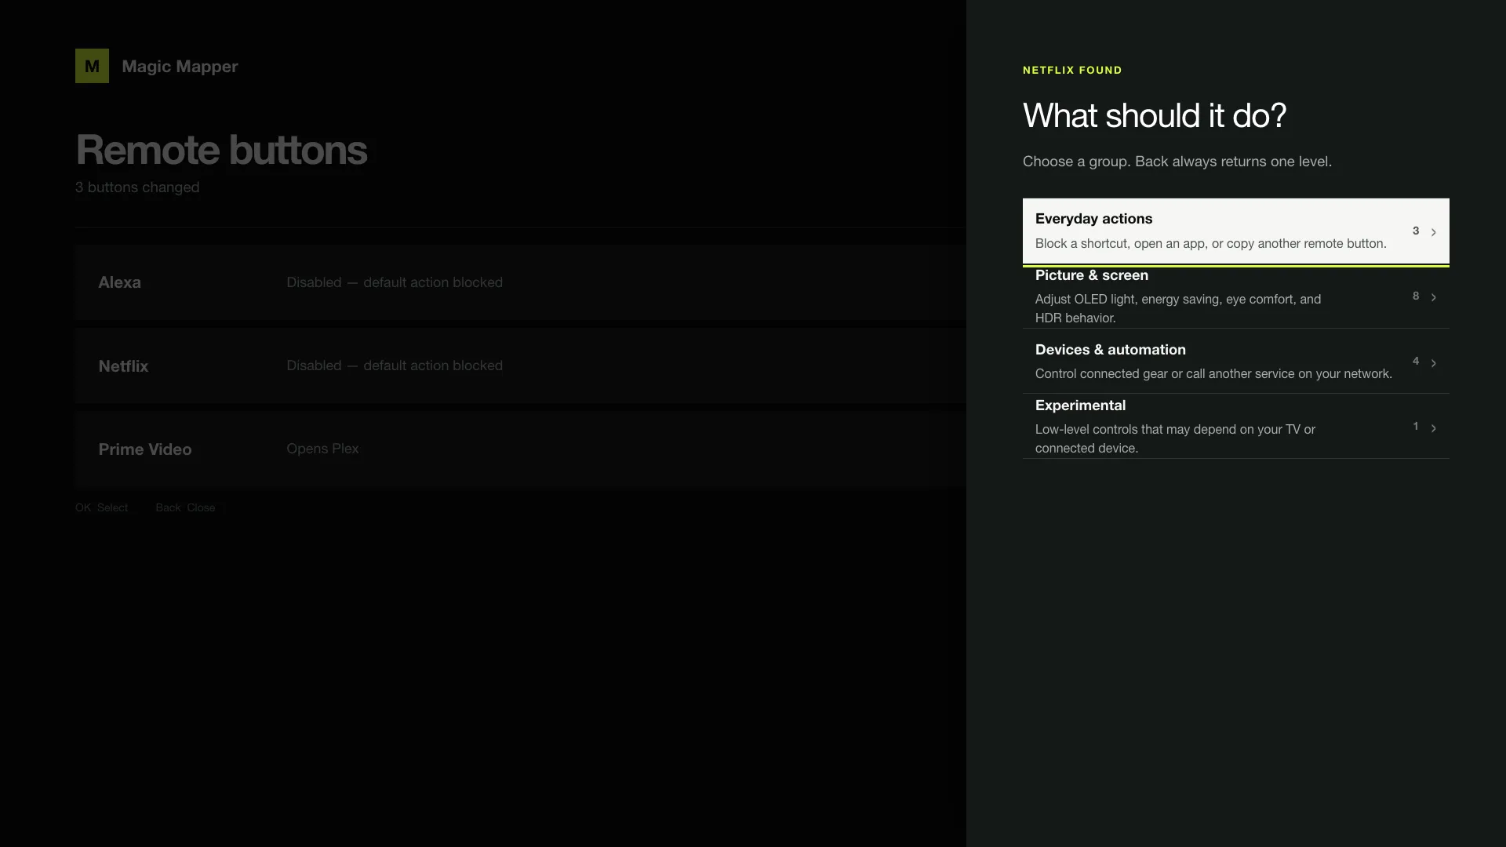The image size is (1506, 847).
Task: Expand Experimental via its chevron
Action: pyautogui.click(x=1433, y=428)
